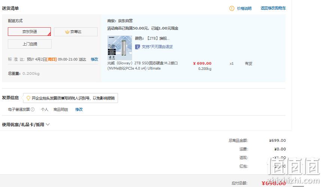This screenshot has width=323, height=187.
Task: Click the 总重量 0.200kg text
Action: tap(24, 74)
